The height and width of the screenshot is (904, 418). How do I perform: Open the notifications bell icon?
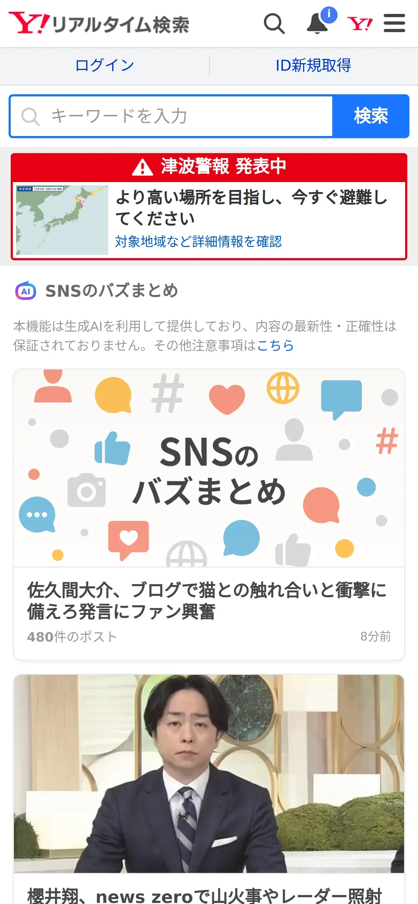(x=318, y=24)
